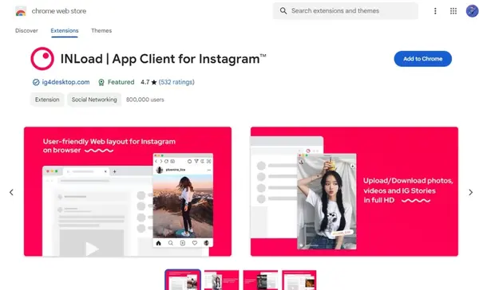This screenshot has height=290, width=479.
Task: Click the INLoad extension logo icon
Action: (42, 58)
